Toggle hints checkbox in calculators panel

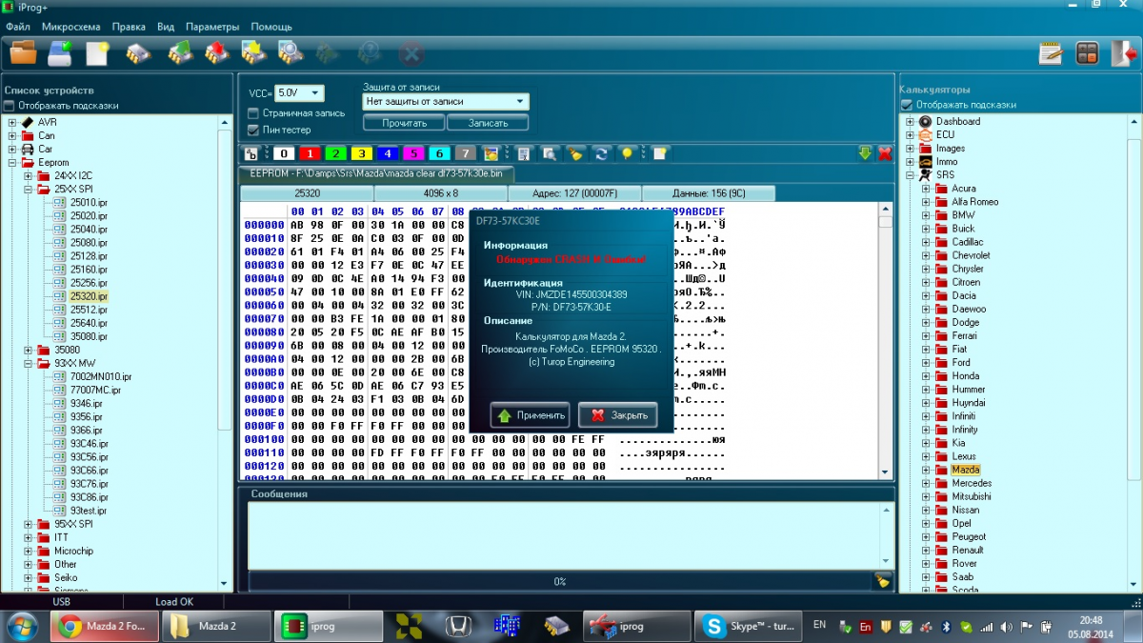pyautogui.click(x=905, y=105)
